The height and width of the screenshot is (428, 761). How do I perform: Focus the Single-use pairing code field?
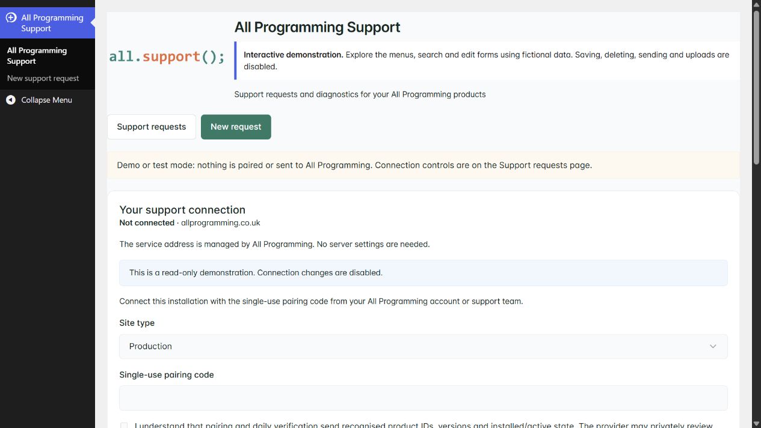tap(424, 398)
